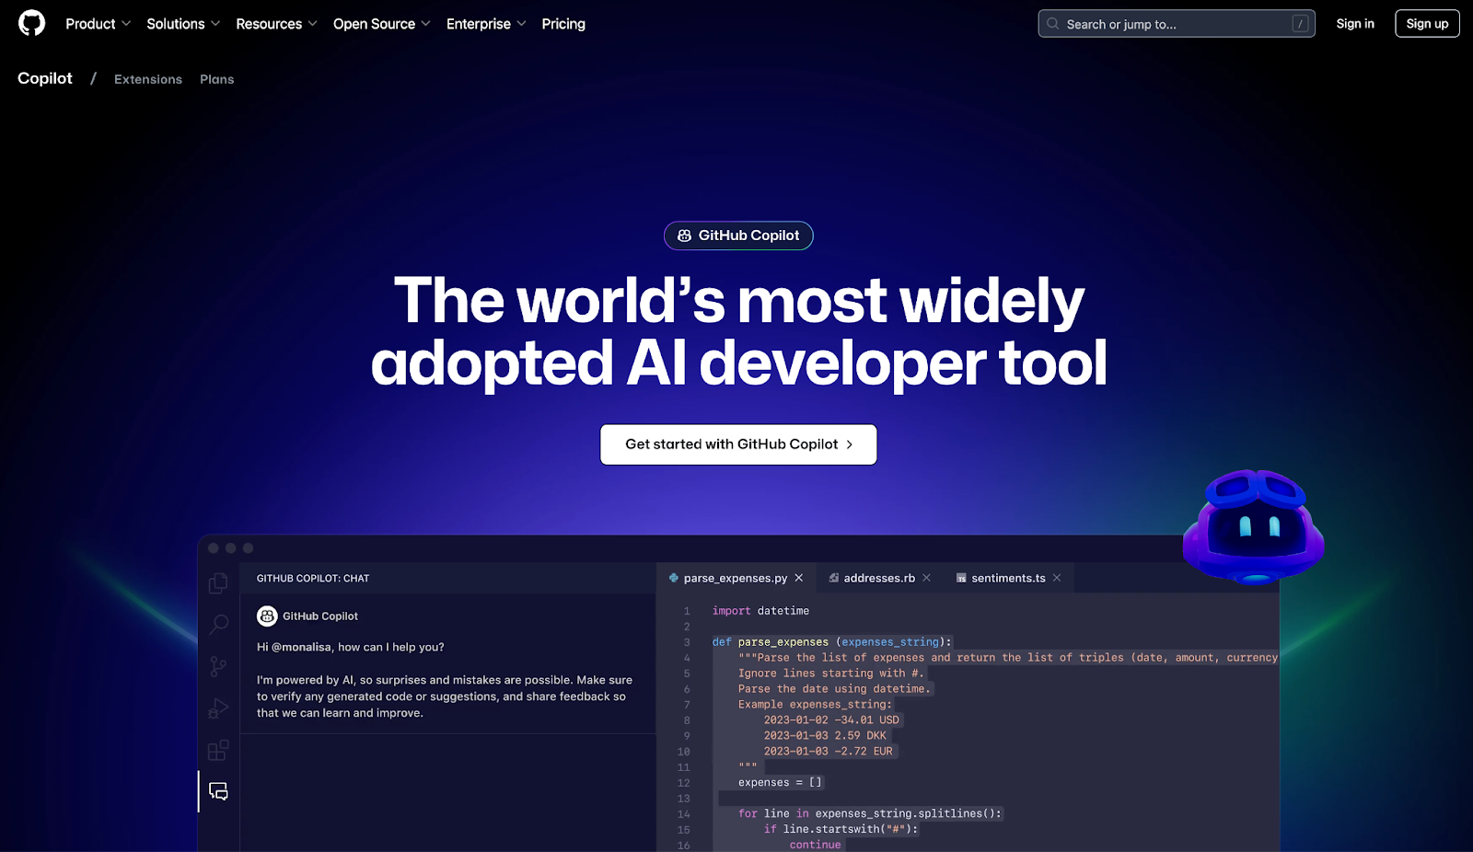
Task: Open the Plans subnav link
Action: pos(217,79)
